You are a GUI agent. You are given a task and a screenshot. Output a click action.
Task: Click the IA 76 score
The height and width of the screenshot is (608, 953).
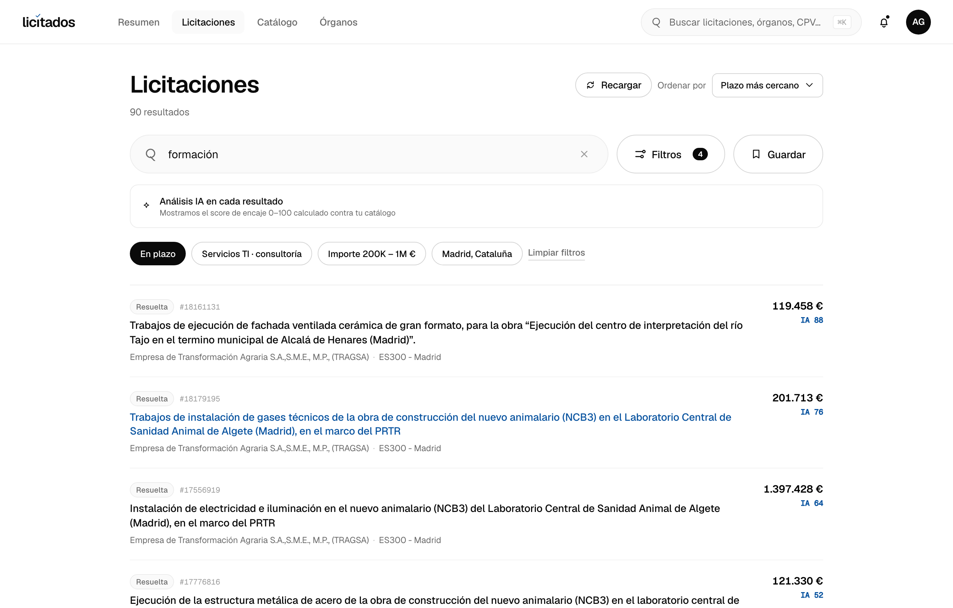coord(812,412)
